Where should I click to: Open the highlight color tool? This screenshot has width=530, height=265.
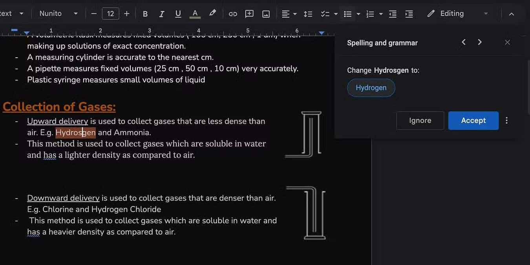coord(212,14)
